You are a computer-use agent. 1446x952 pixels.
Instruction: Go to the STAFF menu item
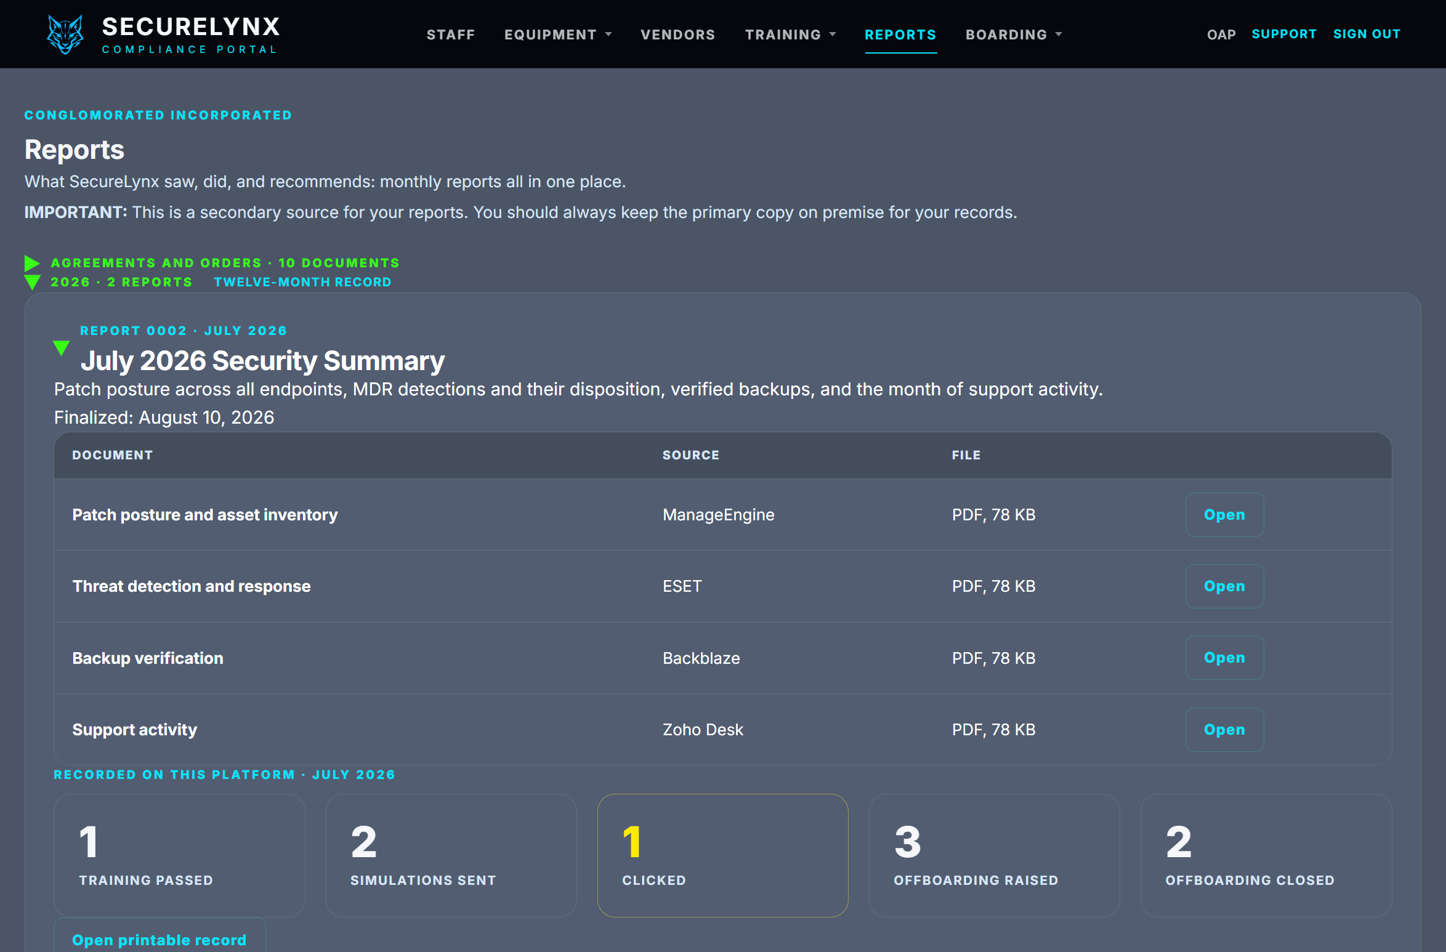[451, 34]
